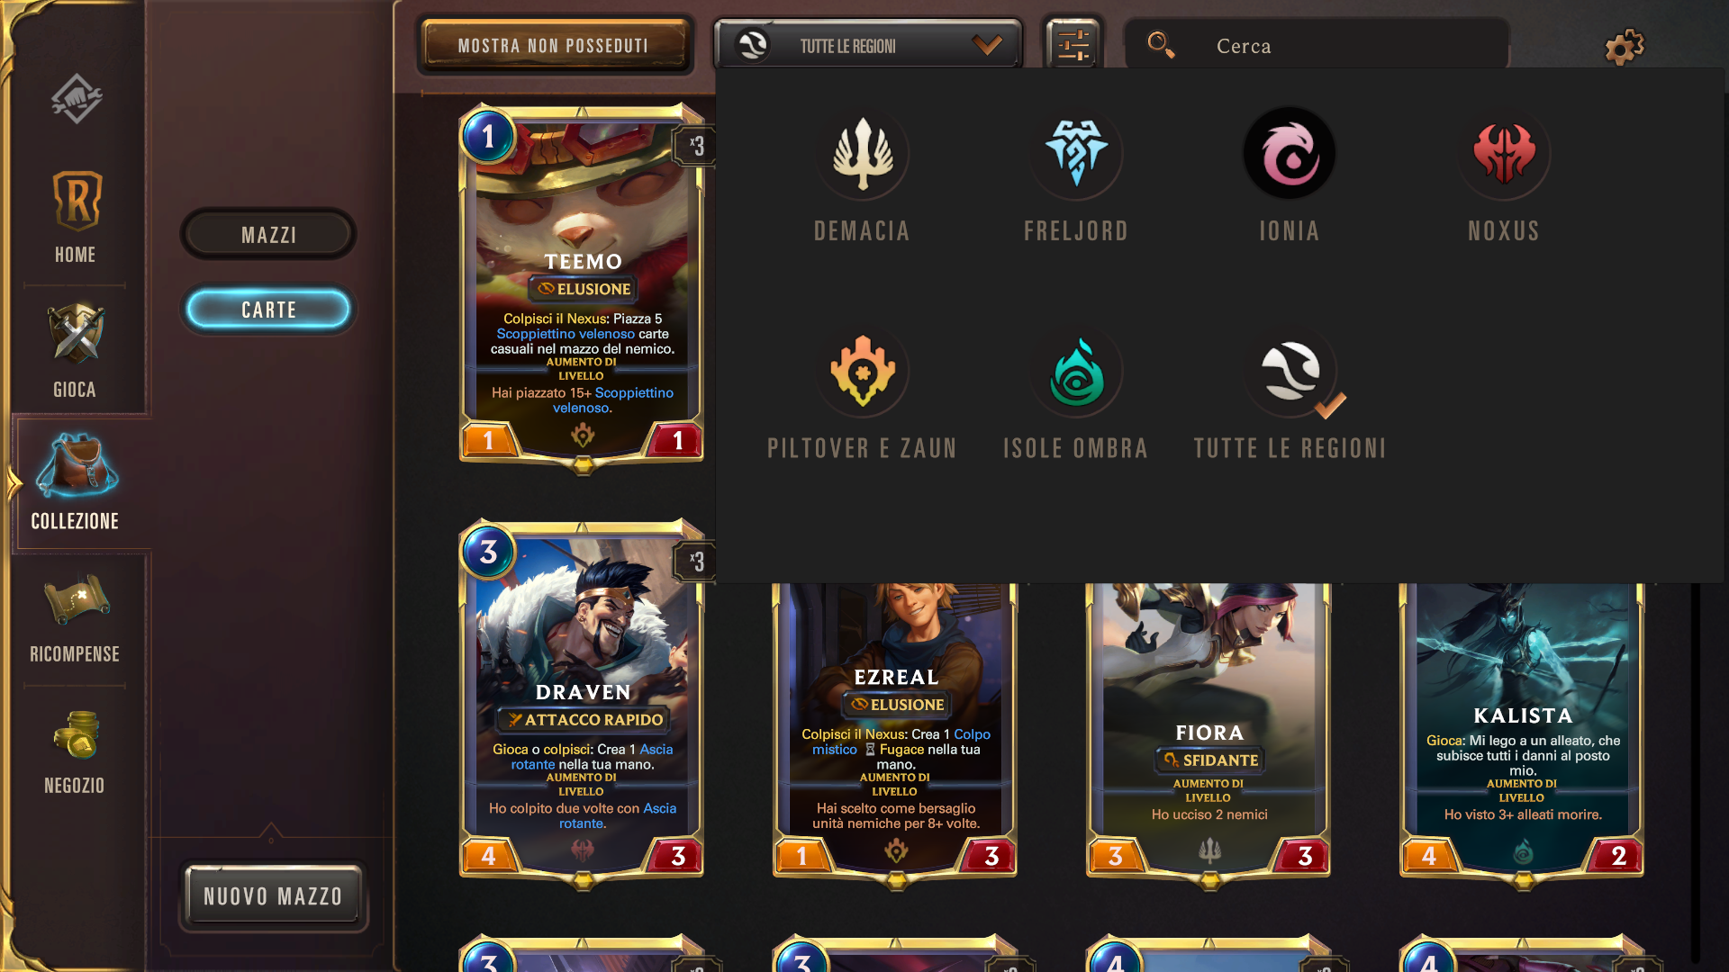
Task: Select the Demacia region icon
Action: 862,154
